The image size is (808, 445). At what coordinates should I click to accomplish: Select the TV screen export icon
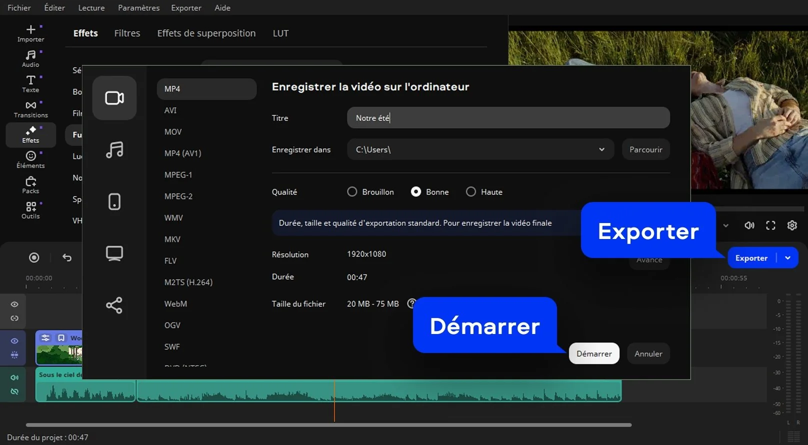click(114, 253)
